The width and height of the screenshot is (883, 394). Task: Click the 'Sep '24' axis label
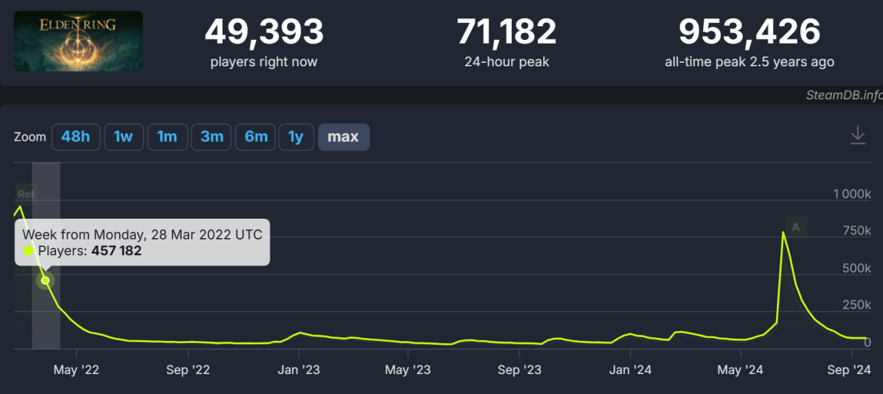pos(849,371)
